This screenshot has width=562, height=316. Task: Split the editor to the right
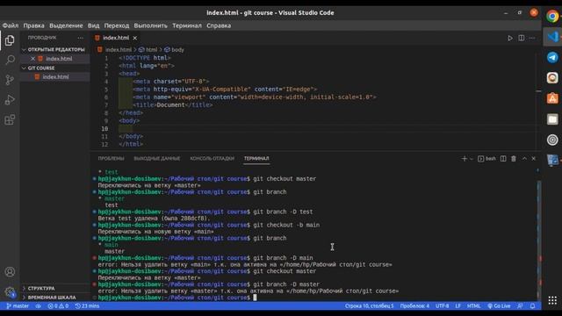tap(521, 38)
